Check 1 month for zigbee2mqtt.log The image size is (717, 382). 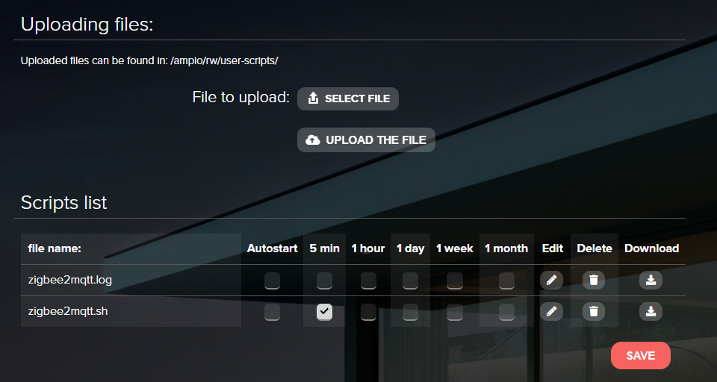pyautogui.click(x=506, y=281)
